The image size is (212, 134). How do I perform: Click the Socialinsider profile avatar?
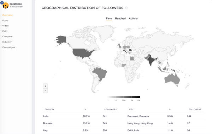coord(6,5)
